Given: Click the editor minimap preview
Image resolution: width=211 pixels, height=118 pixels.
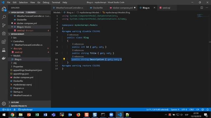Looking at the screenshot, I should [x=202, y=16].
